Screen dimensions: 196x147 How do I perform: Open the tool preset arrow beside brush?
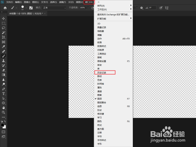16,8
